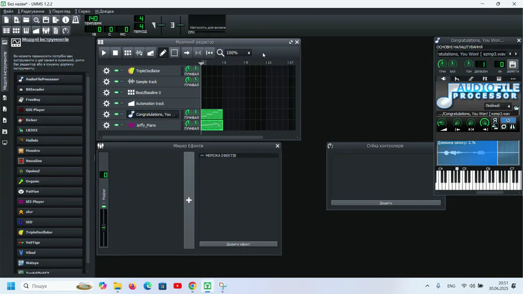
Task: Open File Explorer from Windows taskbar
Action: click(x=117, y=286)
